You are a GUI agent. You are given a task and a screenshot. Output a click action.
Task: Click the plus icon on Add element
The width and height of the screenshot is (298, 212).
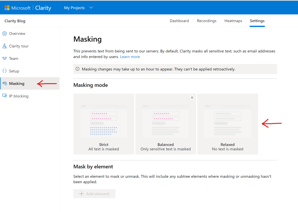pos(81,194)
